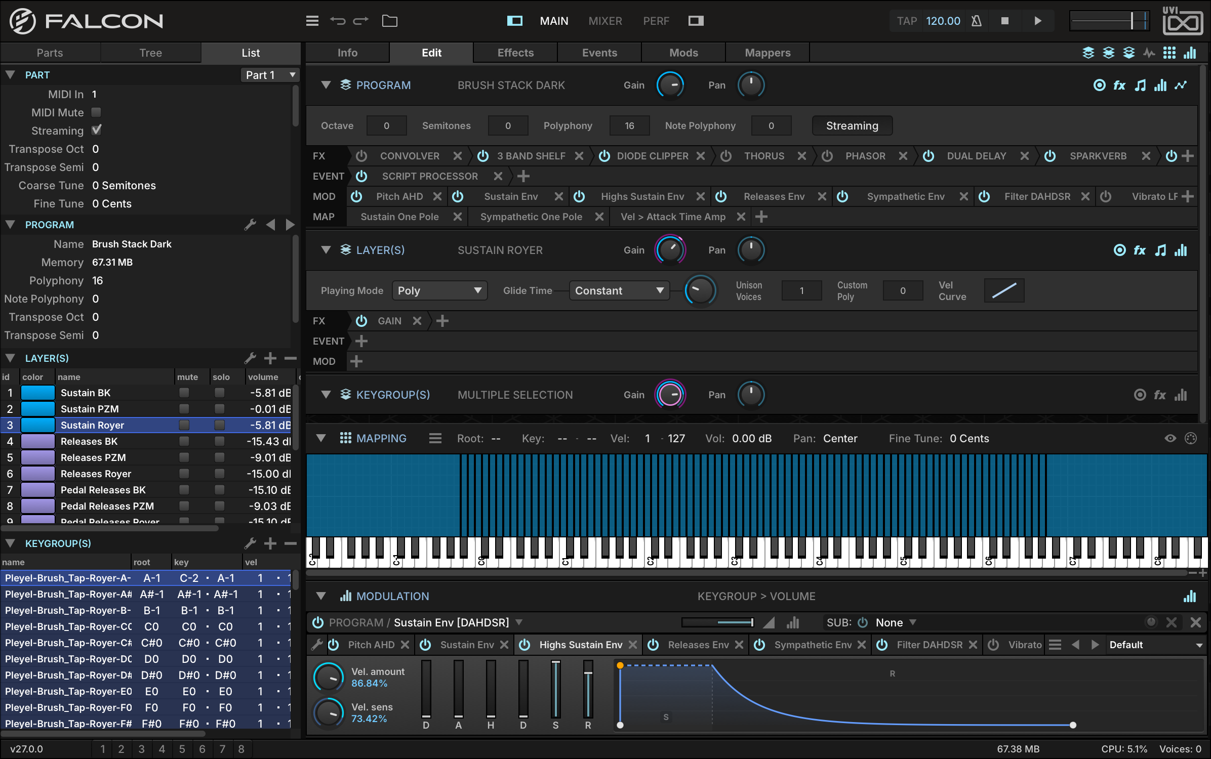Toggle SCRIPT PROCESSOR power button
This screenshot has width=1211, height=759.
tap(361, 176)
